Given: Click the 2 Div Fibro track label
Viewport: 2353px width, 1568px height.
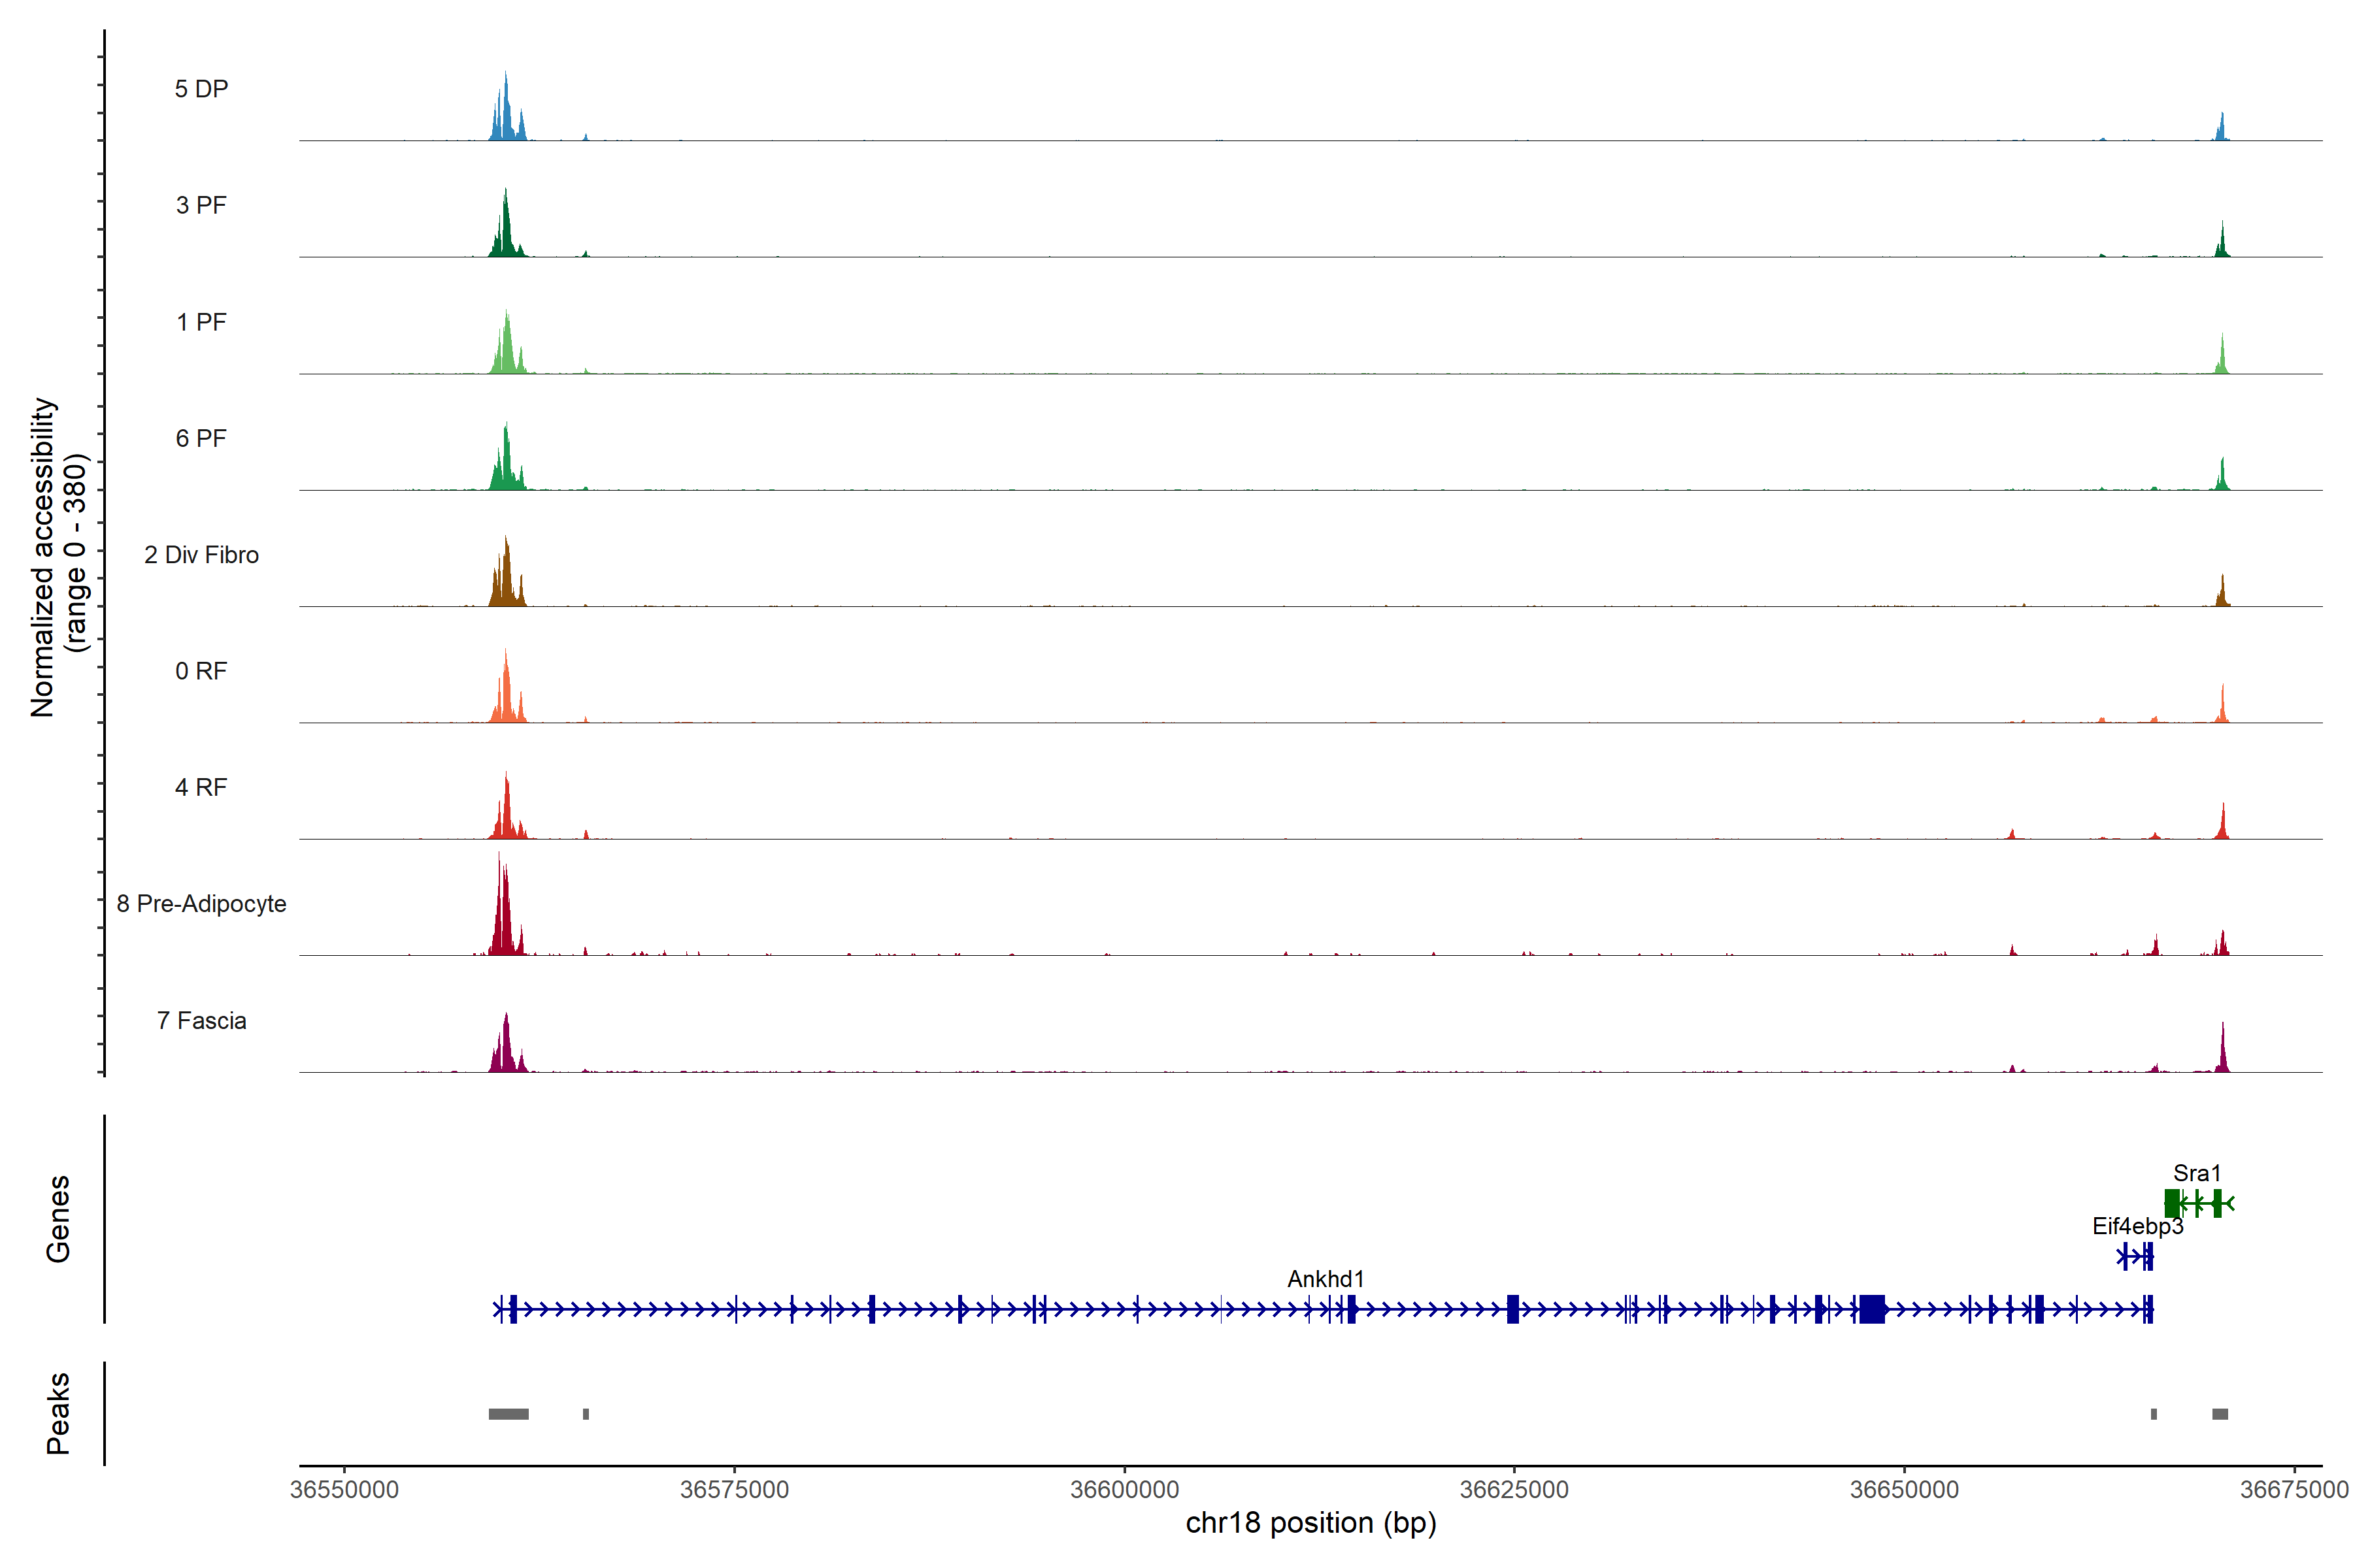Looking at the screenshot, I should (x=201, y=555).
